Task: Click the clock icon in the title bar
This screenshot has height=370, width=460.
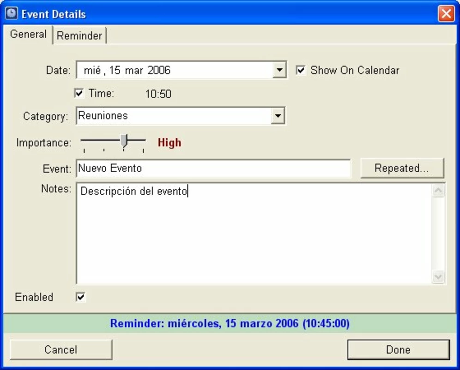Action: point(11,13)
